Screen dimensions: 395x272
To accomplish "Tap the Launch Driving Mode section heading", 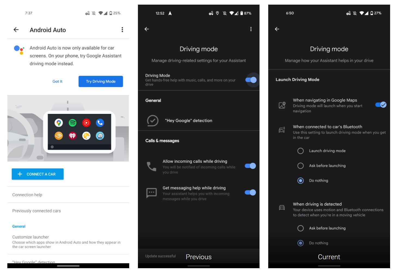I will (297, 80).
